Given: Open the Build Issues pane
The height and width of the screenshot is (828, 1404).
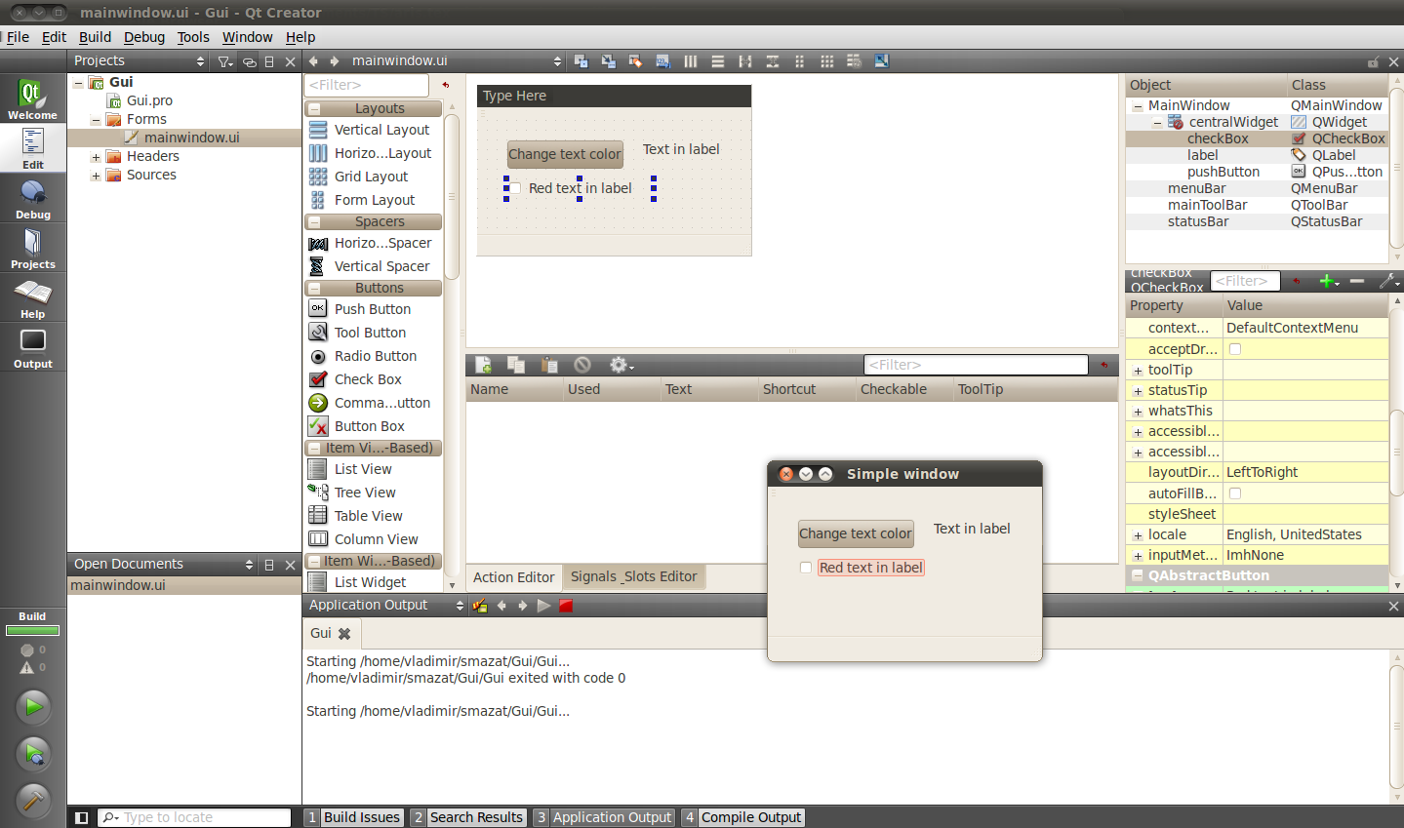Looking at the screenshot, I should (x=353, y=817).
